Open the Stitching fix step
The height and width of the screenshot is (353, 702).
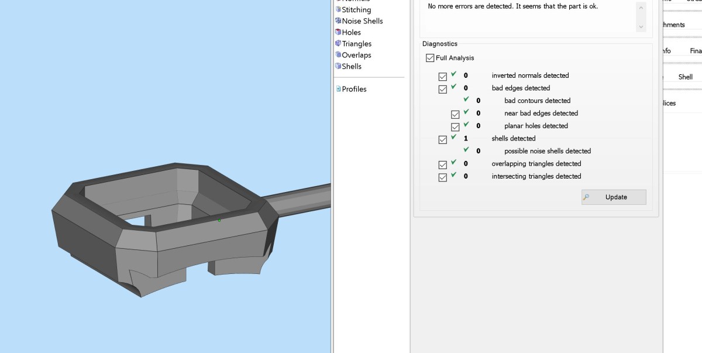pyautogui.click(x=356, y=10)
